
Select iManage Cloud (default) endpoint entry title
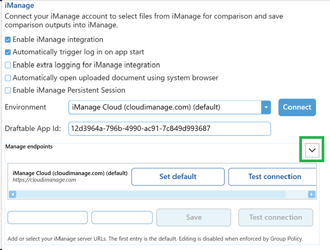click(x=70, y=173)
